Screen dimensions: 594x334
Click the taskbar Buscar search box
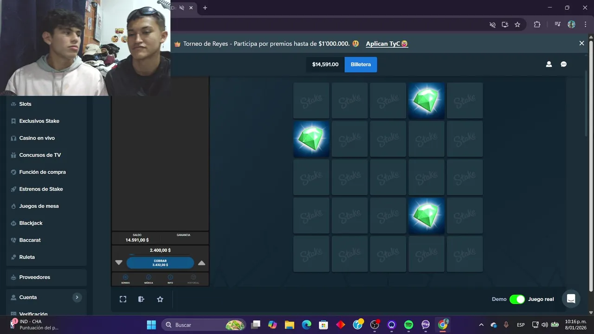tap(204, 325)
